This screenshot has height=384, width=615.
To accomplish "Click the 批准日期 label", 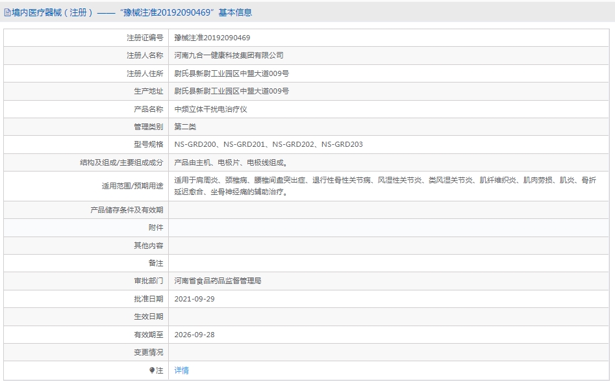I will pos(148,299).
